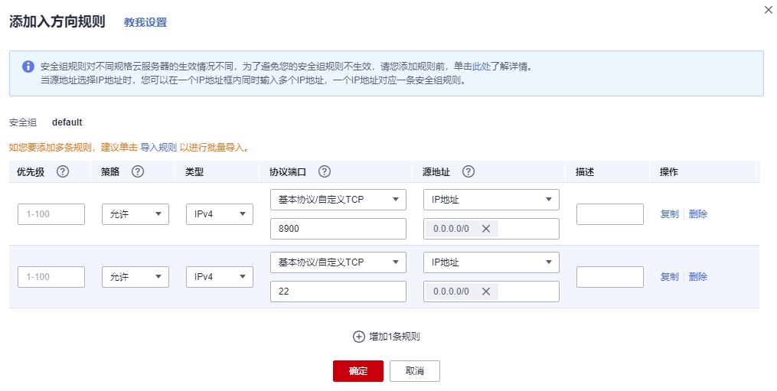The height and width of the screenshot is (391, 777).
Task: Close the 添加入方向规则 dialog
Action: [x=769, y=9]
